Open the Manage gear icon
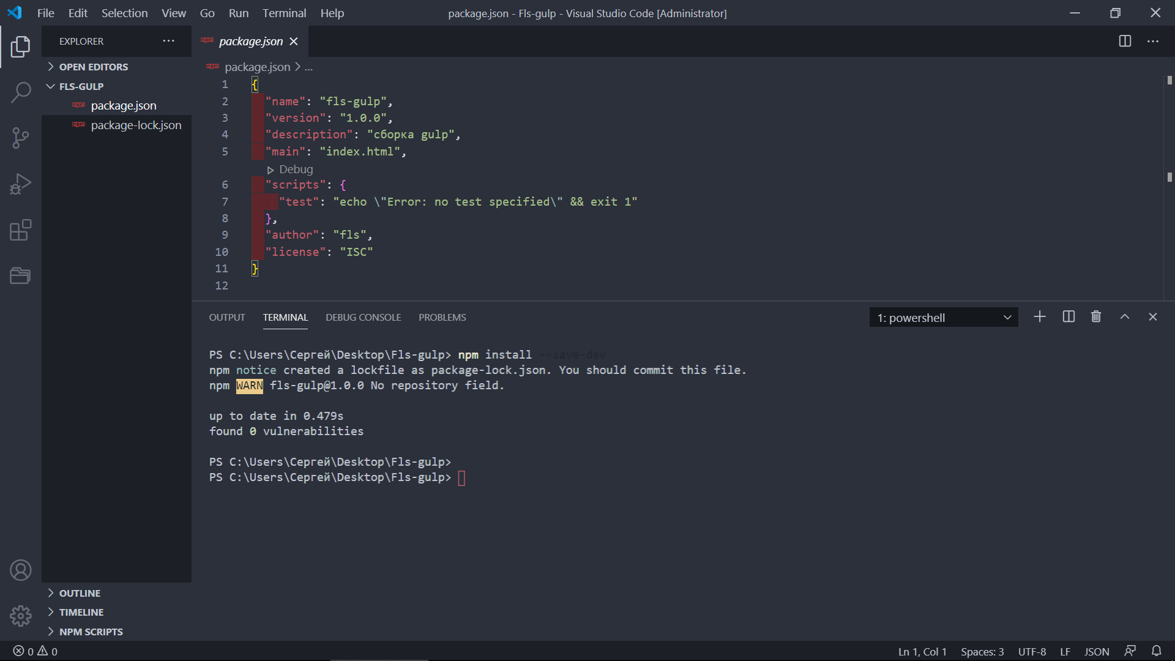 (20, 616)
